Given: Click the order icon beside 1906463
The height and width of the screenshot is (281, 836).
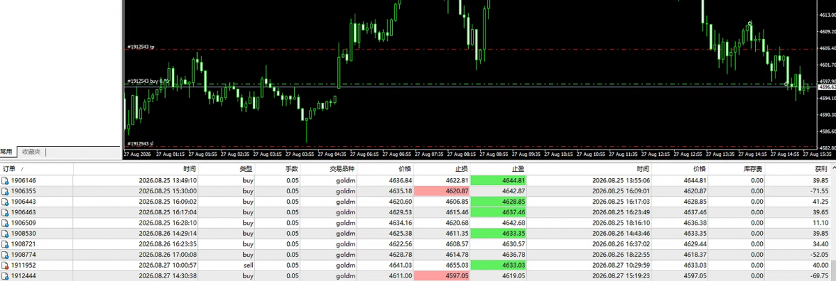Looking at the screenshot, I should point(6,211).
